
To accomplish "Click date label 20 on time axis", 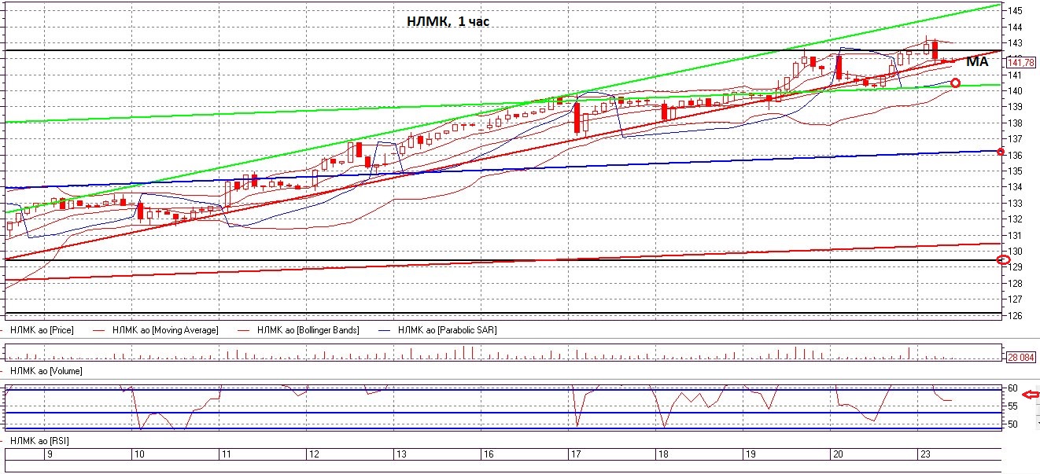I will coord(838,454).
